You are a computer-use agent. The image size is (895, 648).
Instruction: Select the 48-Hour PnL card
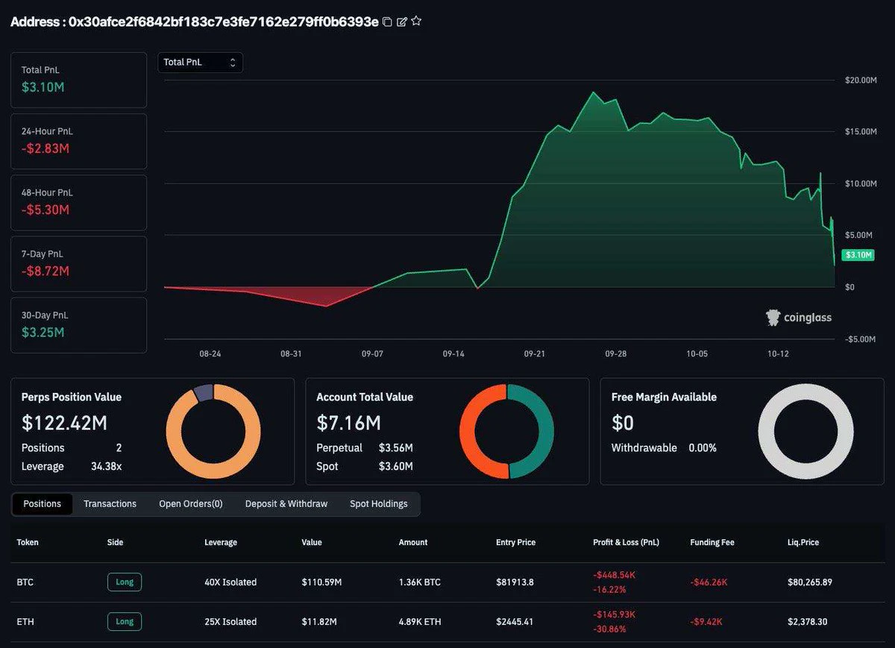point(79,202)
